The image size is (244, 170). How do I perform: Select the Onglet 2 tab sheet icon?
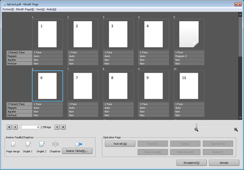pos(42,144)
